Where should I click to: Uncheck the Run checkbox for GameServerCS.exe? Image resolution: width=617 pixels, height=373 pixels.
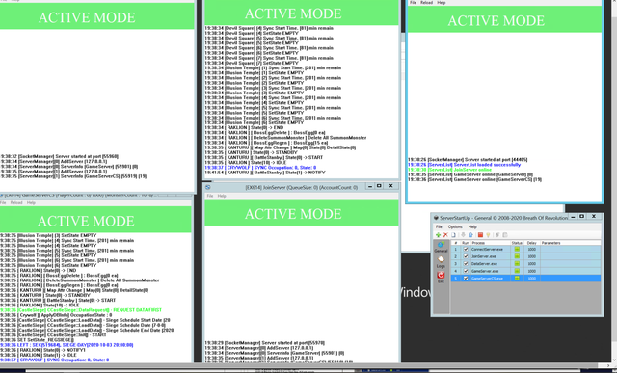pos(466,279)
